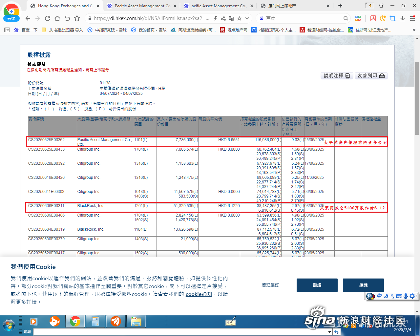
Task: Click the share icon in address bar
Action: coord(223,18)
